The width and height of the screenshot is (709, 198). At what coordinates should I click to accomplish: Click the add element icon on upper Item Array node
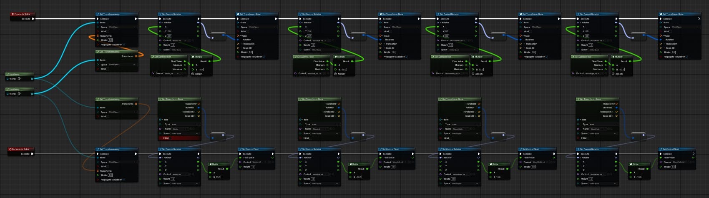click(x=19, y=78)
